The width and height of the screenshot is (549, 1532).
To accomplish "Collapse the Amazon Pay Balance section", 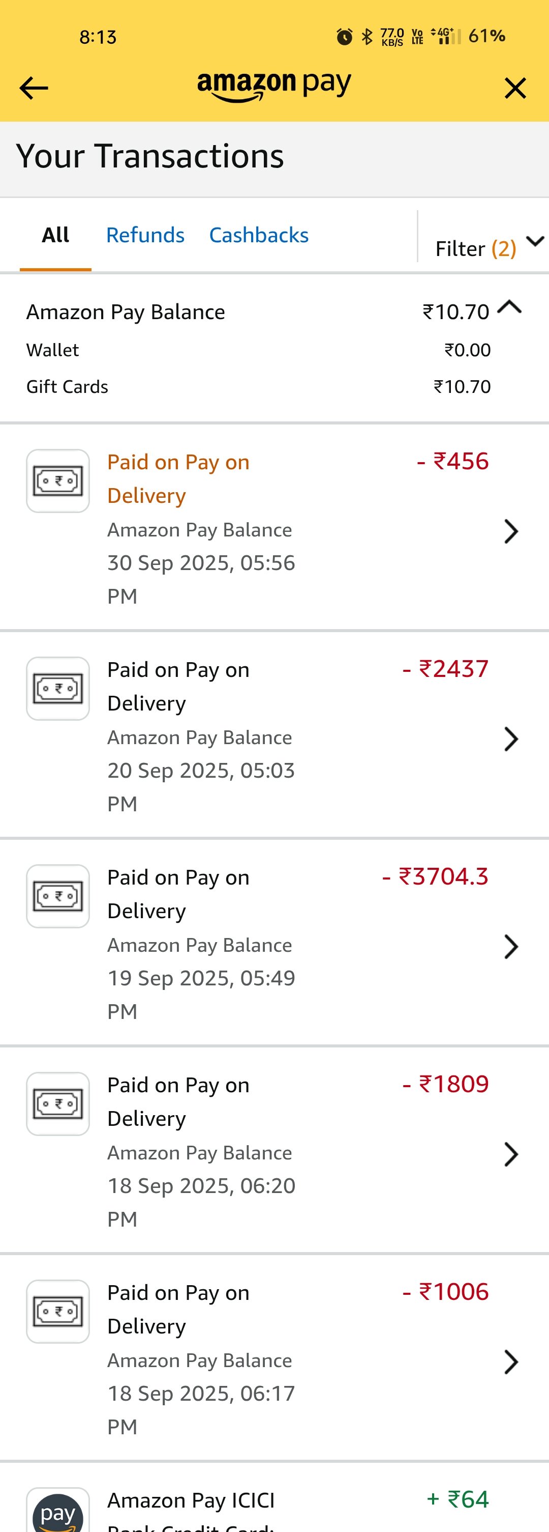I will (510, 307).
